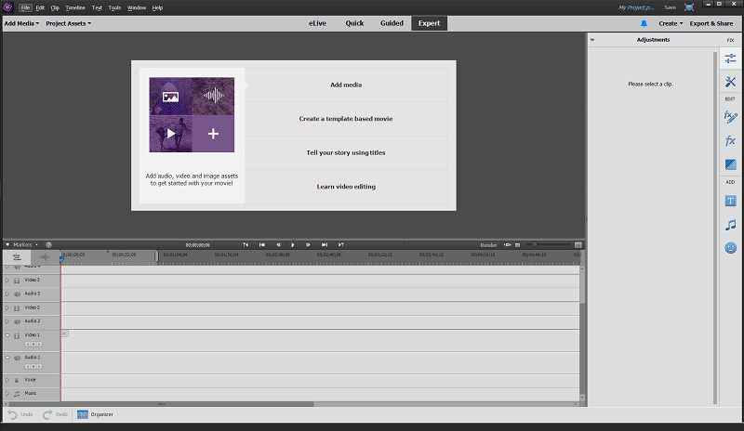
Task: Expand the Audio 2 track
Action: point(7,321)
